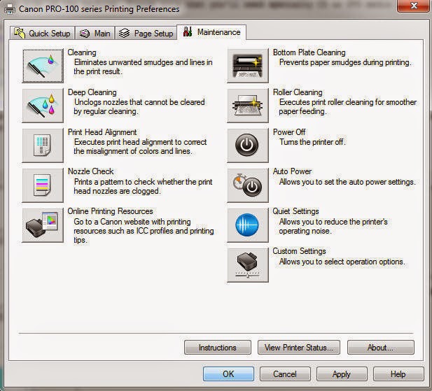Screen dimensions: 432x391
Task: Click the 'Bottom Plate Cleaning' label
Action: [309, 52]
